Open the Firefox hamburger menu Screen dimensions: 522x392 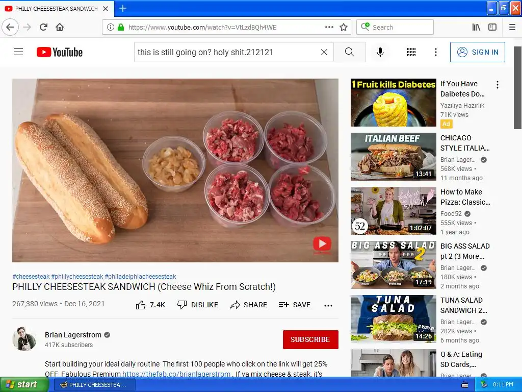[x=512, y=27]
